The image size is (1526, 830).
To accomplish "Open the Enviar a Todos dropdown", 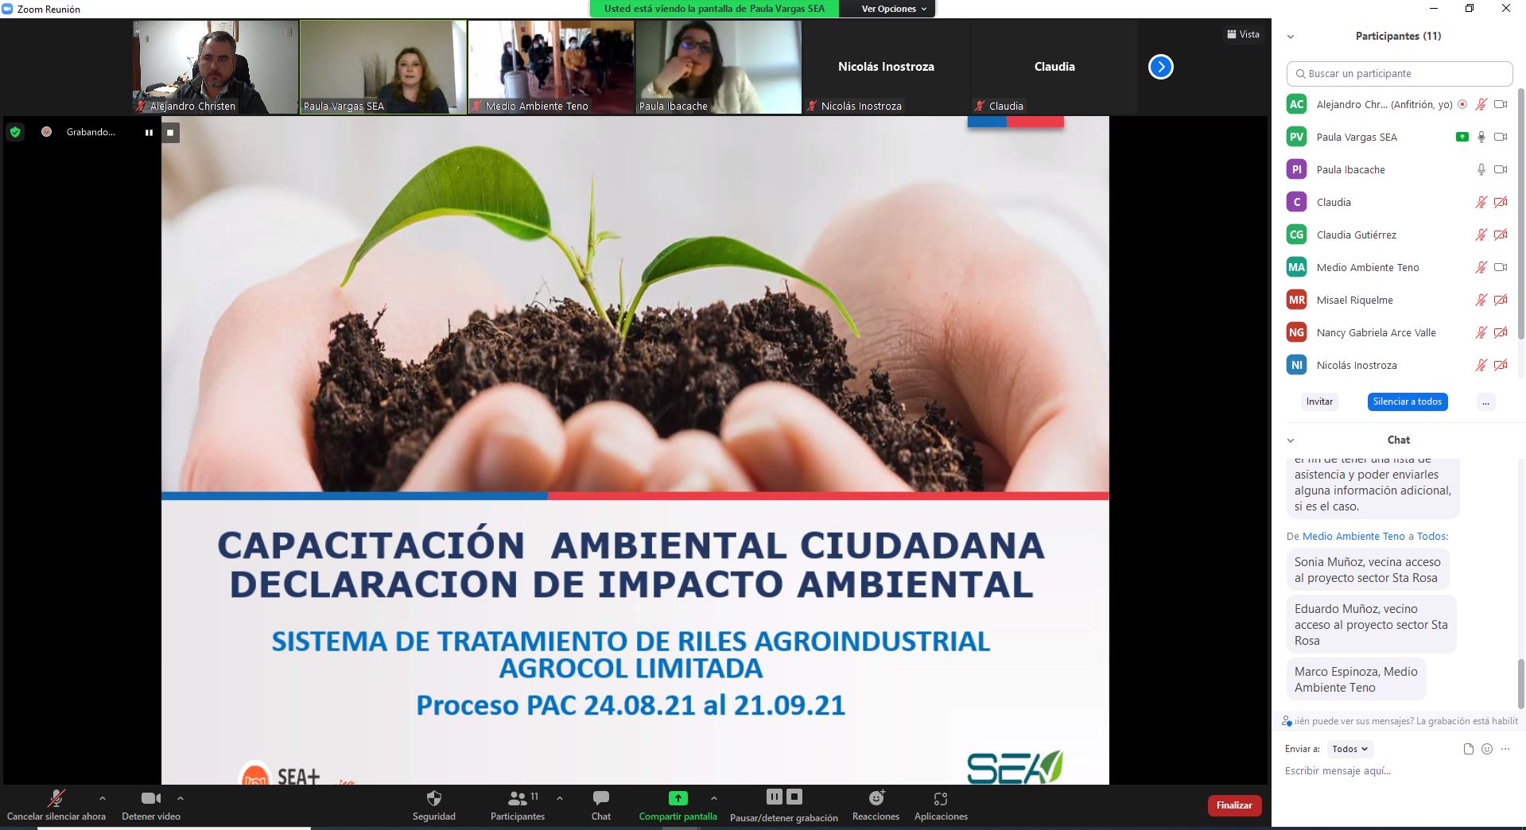I will tap(1349, 749).
